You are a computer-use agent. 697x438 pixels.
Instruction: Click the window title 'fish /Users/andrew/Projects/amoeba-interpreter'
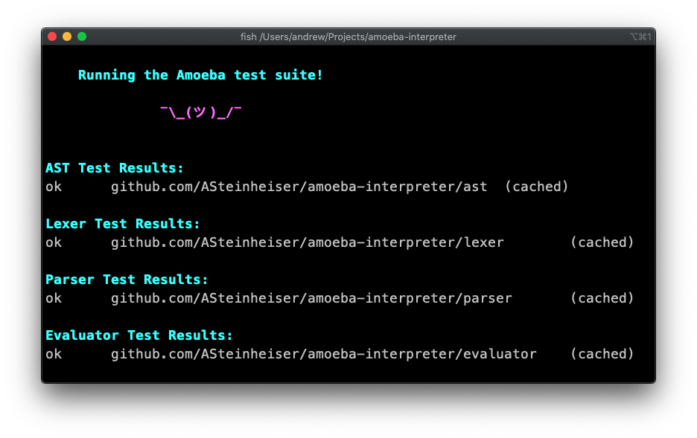(348, 37)
